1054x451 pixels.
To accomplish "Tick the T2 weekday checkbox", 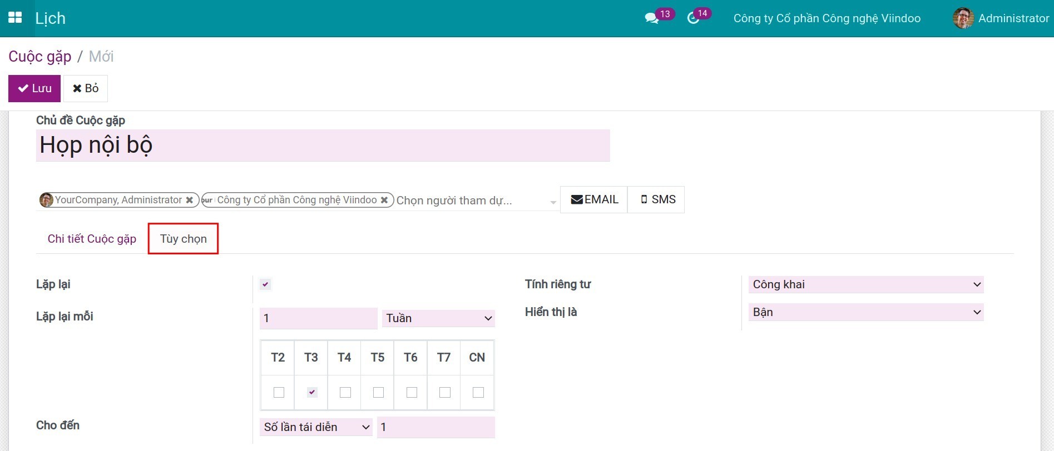I will pos(279,393).
